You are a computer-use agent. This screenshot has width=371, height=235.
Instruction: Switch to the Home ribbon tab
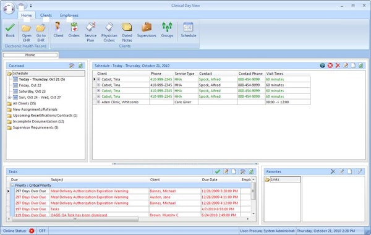coord(27,15)
